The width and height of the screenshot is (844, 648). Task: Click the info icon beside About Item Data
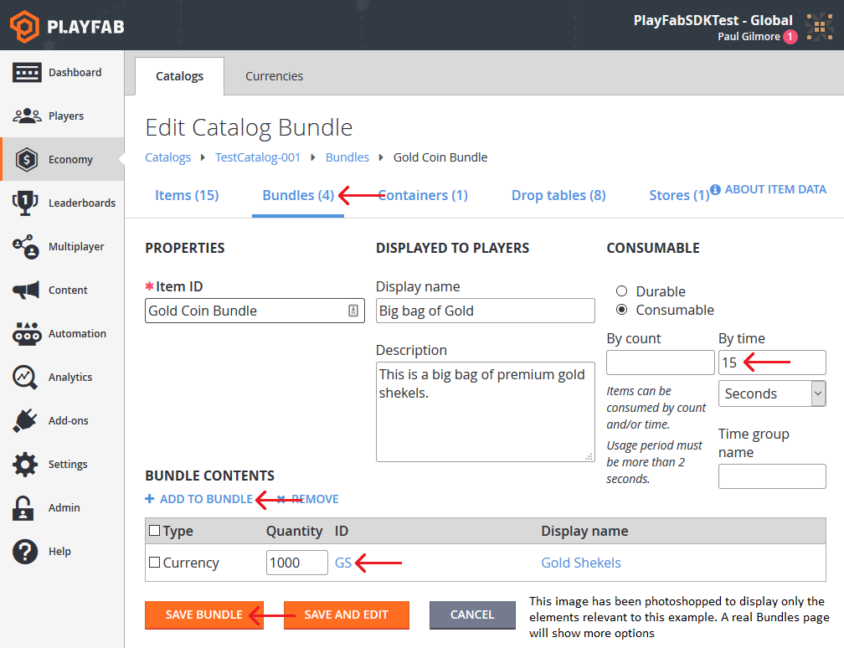715,189
